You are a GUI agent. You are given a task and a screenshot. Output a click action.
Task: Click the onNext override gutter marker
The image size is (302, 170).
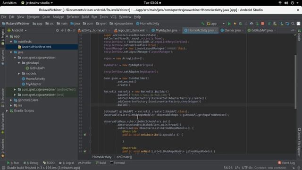pyautogui.click(x=85, y=151)
